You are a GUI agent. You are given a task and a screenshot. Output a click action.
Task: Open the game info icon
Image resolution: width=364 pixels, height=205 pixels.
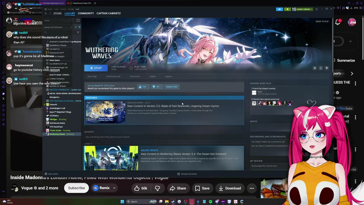click(x=320, y=68)
